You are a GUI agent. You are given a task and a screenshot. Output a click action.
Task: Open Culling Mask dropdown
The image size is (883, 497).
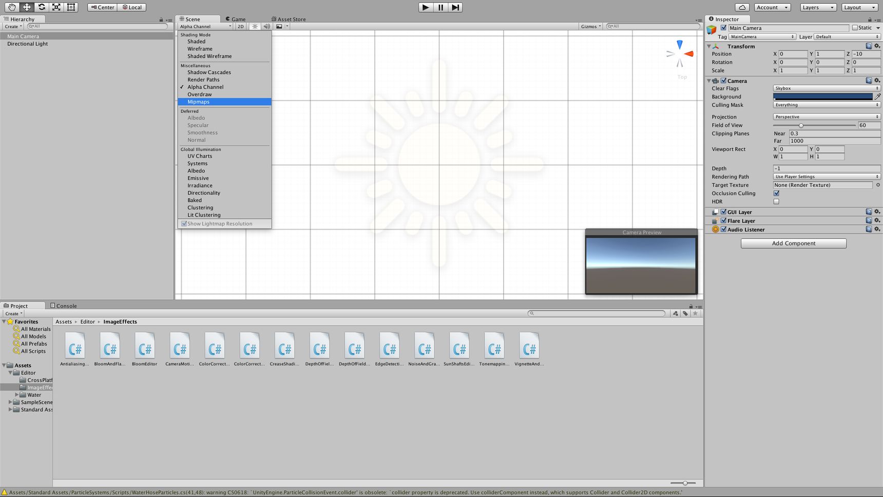pos(827,105)
